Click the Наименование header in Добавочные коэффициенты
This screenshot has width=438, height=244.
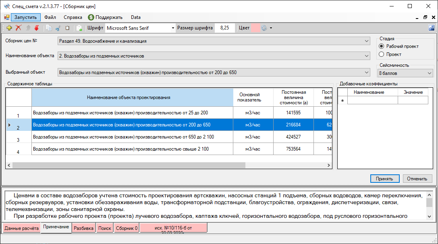pyautogui.click(x=373, y=92)
